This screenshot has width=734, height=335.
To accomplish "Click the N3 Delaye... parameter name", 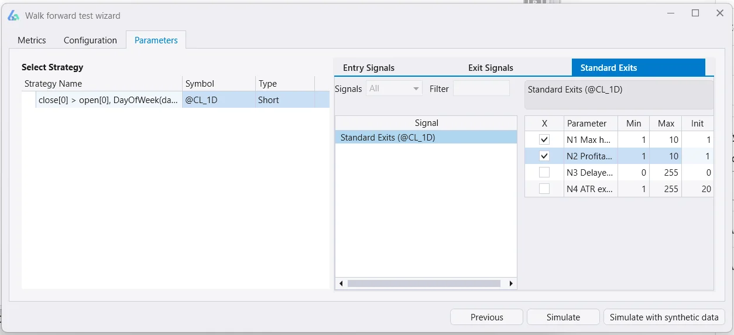I will click(x=590, y=173).
